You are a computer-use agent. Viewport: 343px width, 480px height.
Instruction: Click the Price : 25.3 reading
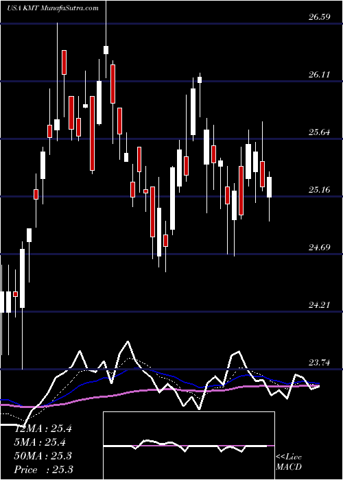click(44, 470)
